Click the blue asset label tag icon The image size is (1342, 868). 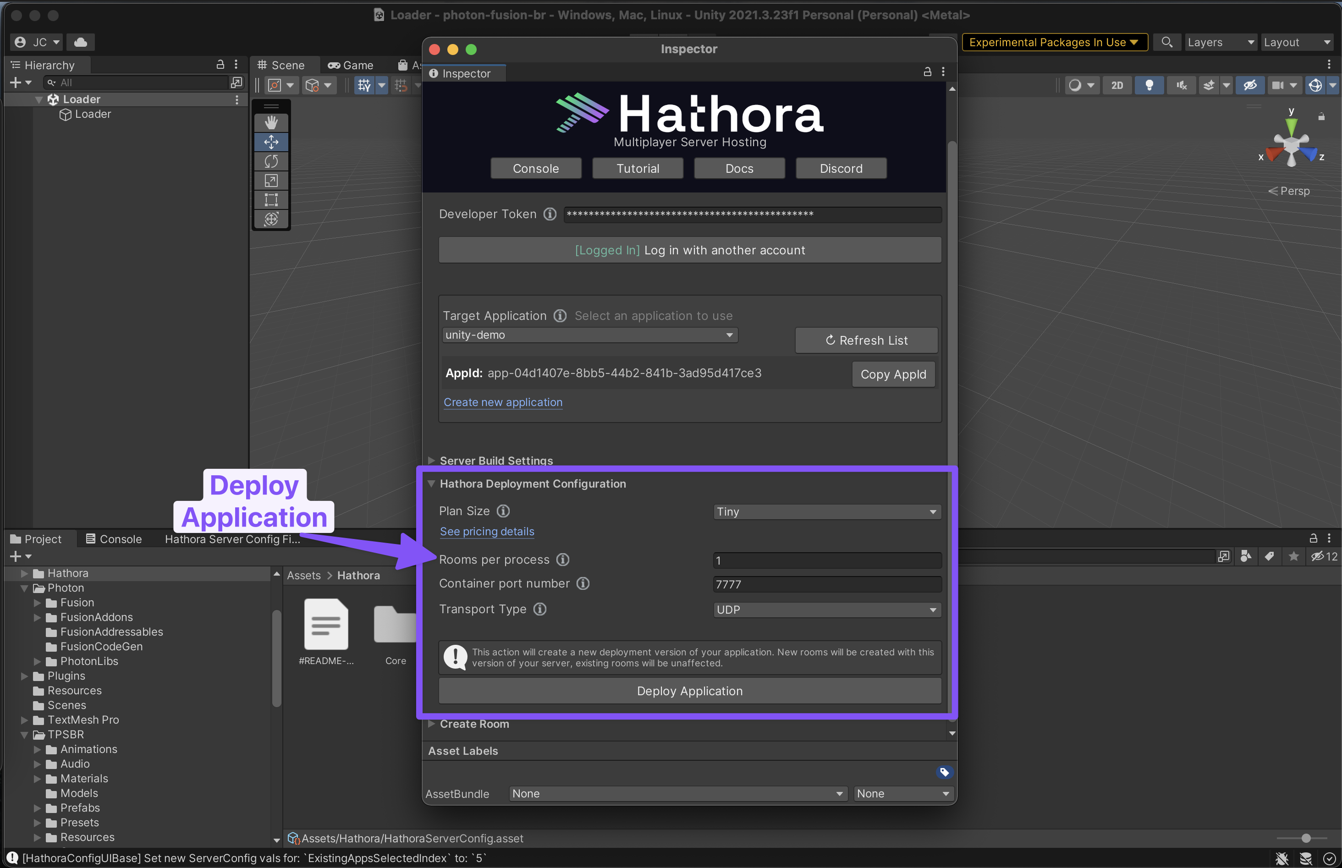pyautogui.click(x=944, y=772)
